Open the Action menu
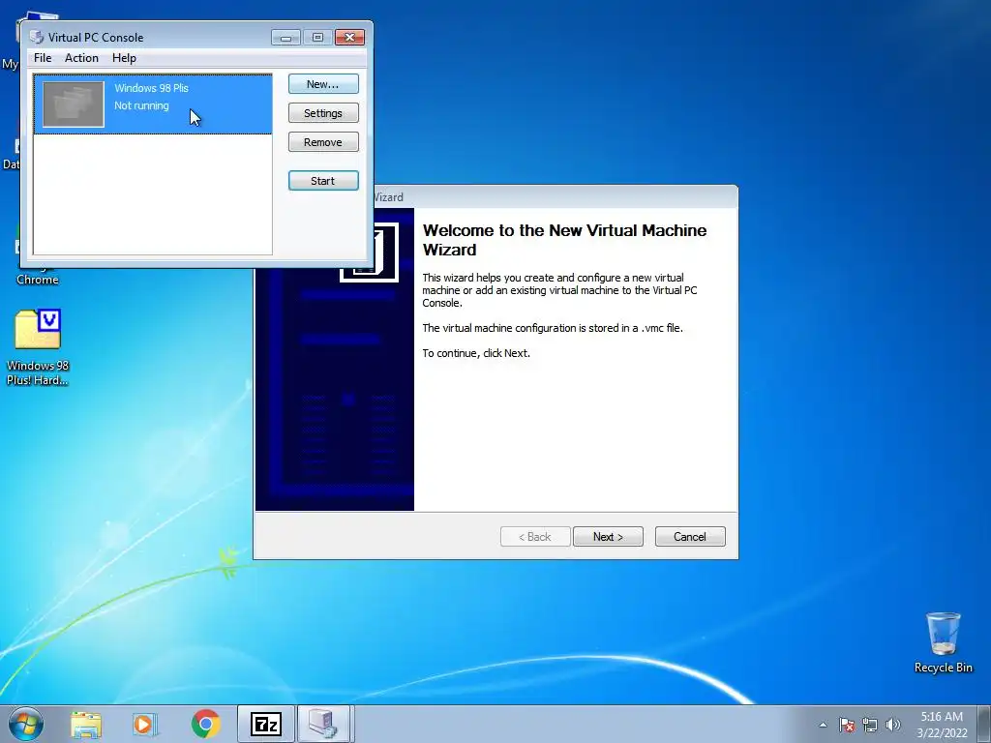The height and width of the screenshot is (743, 991). (81, 57)
